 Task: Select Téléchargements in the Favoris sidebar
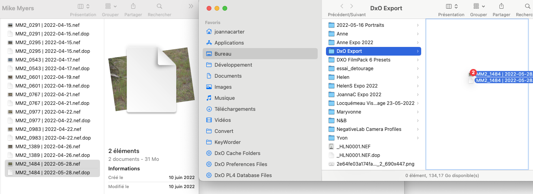[235, 109]
